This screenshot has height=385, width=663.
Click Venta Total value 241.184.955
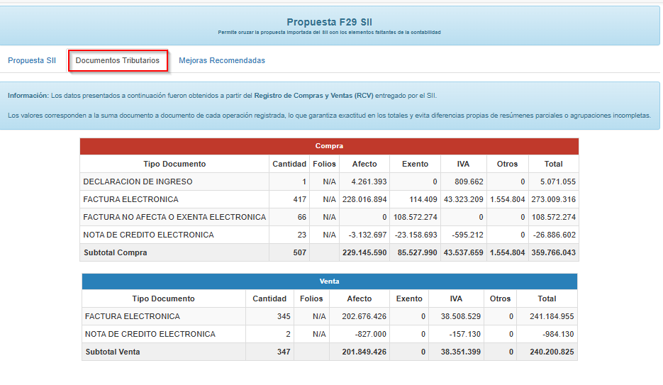552,316
